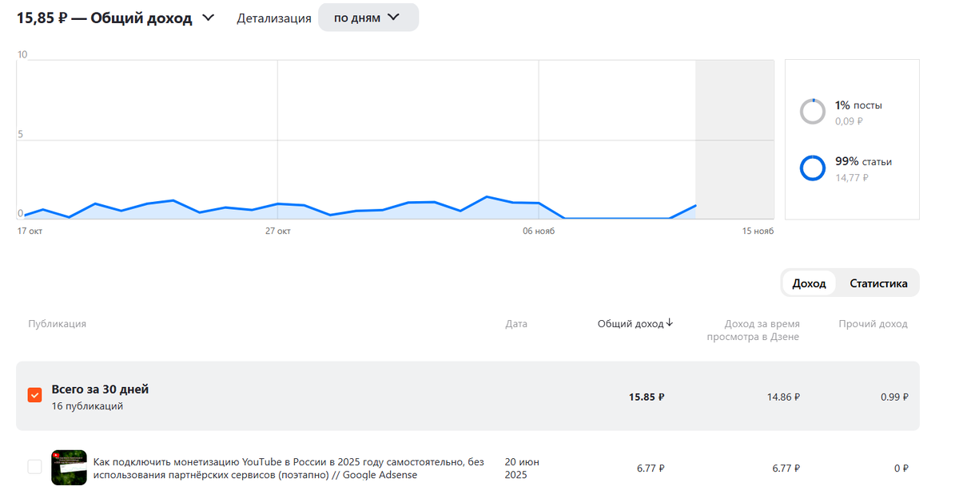Uncheck the Всего за 30 дней checkbox
959x502 pixels.
(34, 395)
